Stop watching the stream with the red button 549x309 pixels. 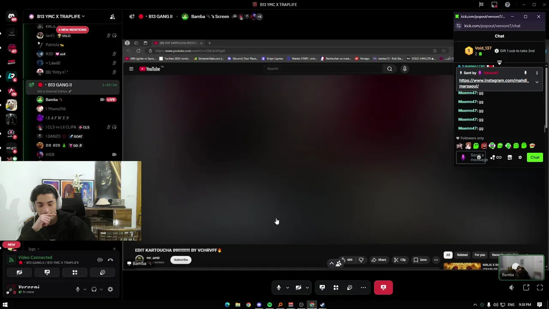[x=383, y=288]
